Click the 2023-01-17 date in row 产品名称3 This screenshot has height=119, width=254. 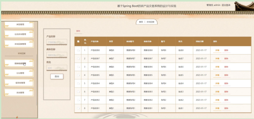201,92
